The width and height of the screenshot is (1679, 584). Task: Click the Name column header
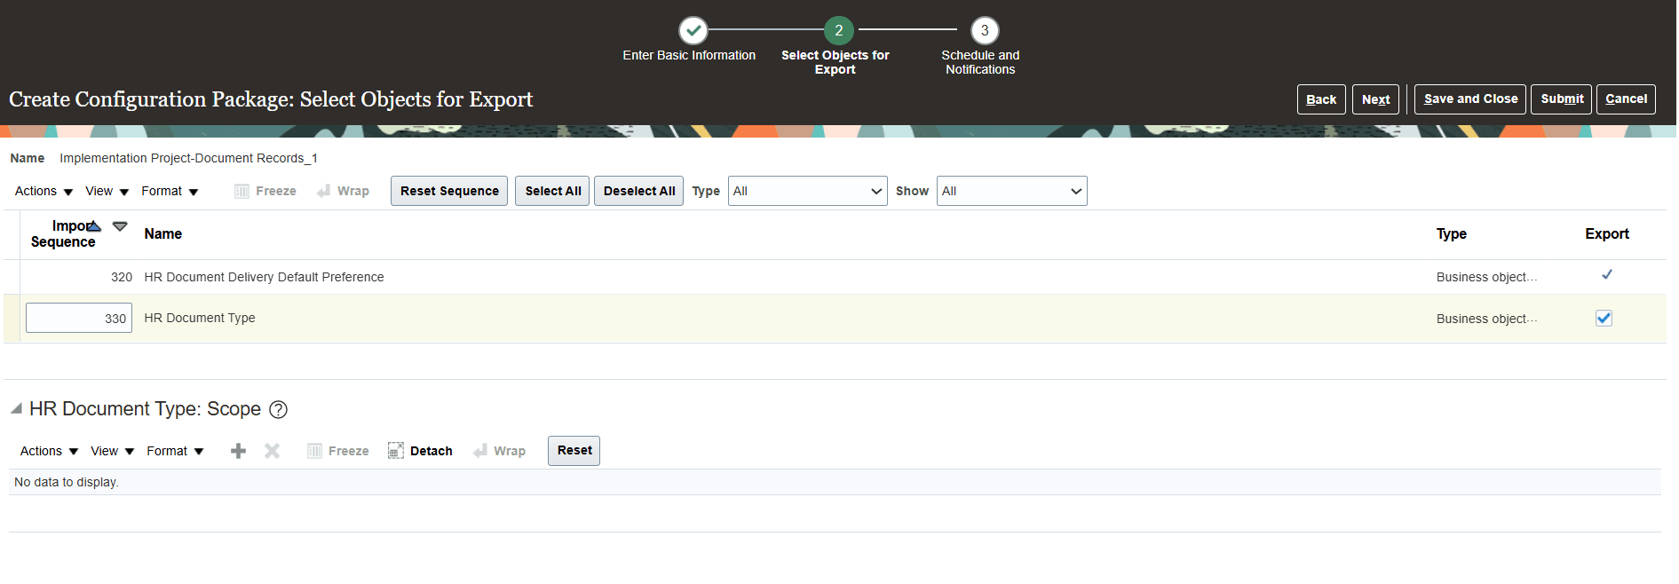coord(162,234)
